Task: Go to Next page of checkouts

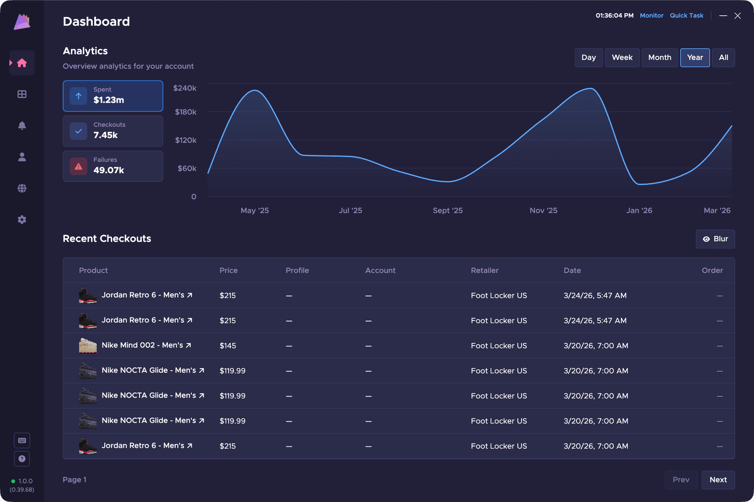Action: (x=718, y=480)
